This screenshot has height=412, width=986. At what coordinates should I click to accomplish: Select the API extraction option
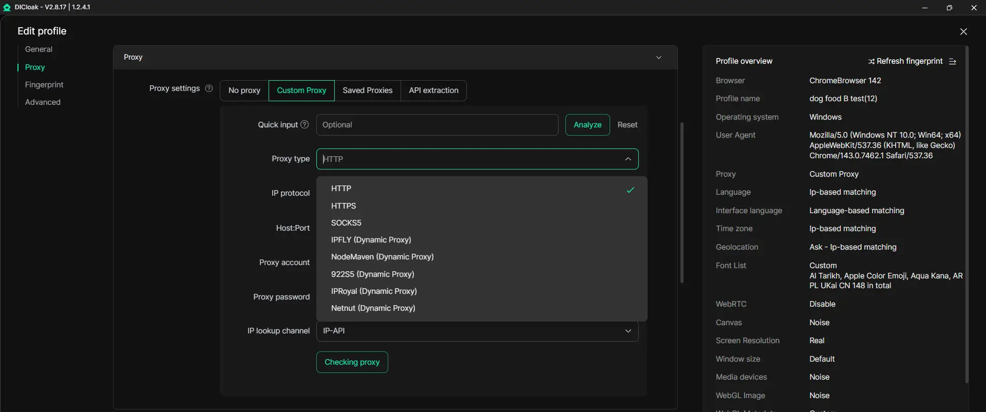point(433,90)
